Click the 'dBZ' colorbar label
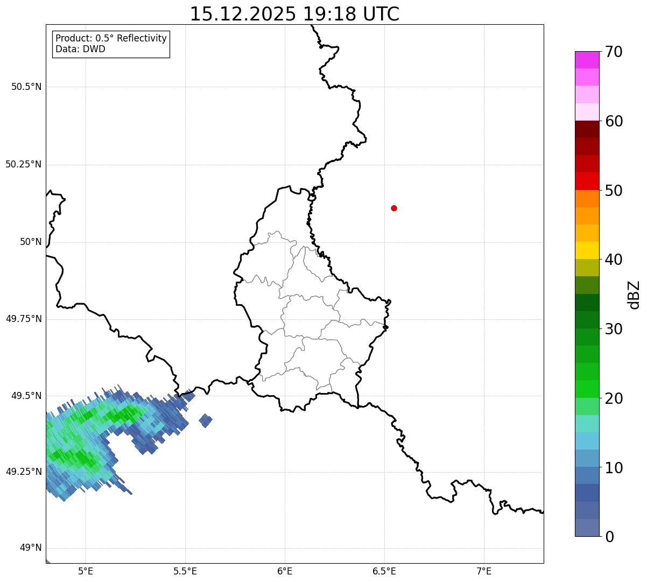This screenshot has height=582, width=647. [x=634, y=294]
